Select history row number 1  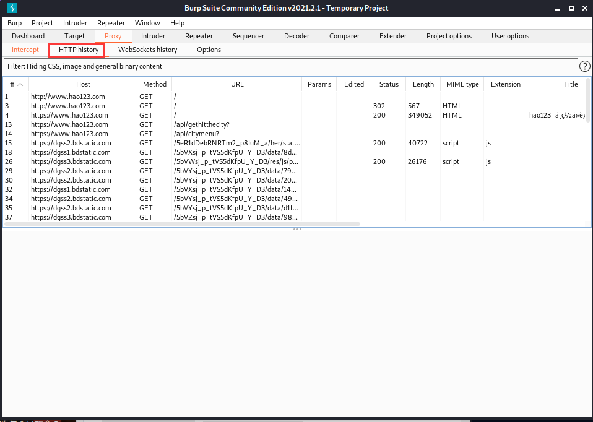click(295, 97)
